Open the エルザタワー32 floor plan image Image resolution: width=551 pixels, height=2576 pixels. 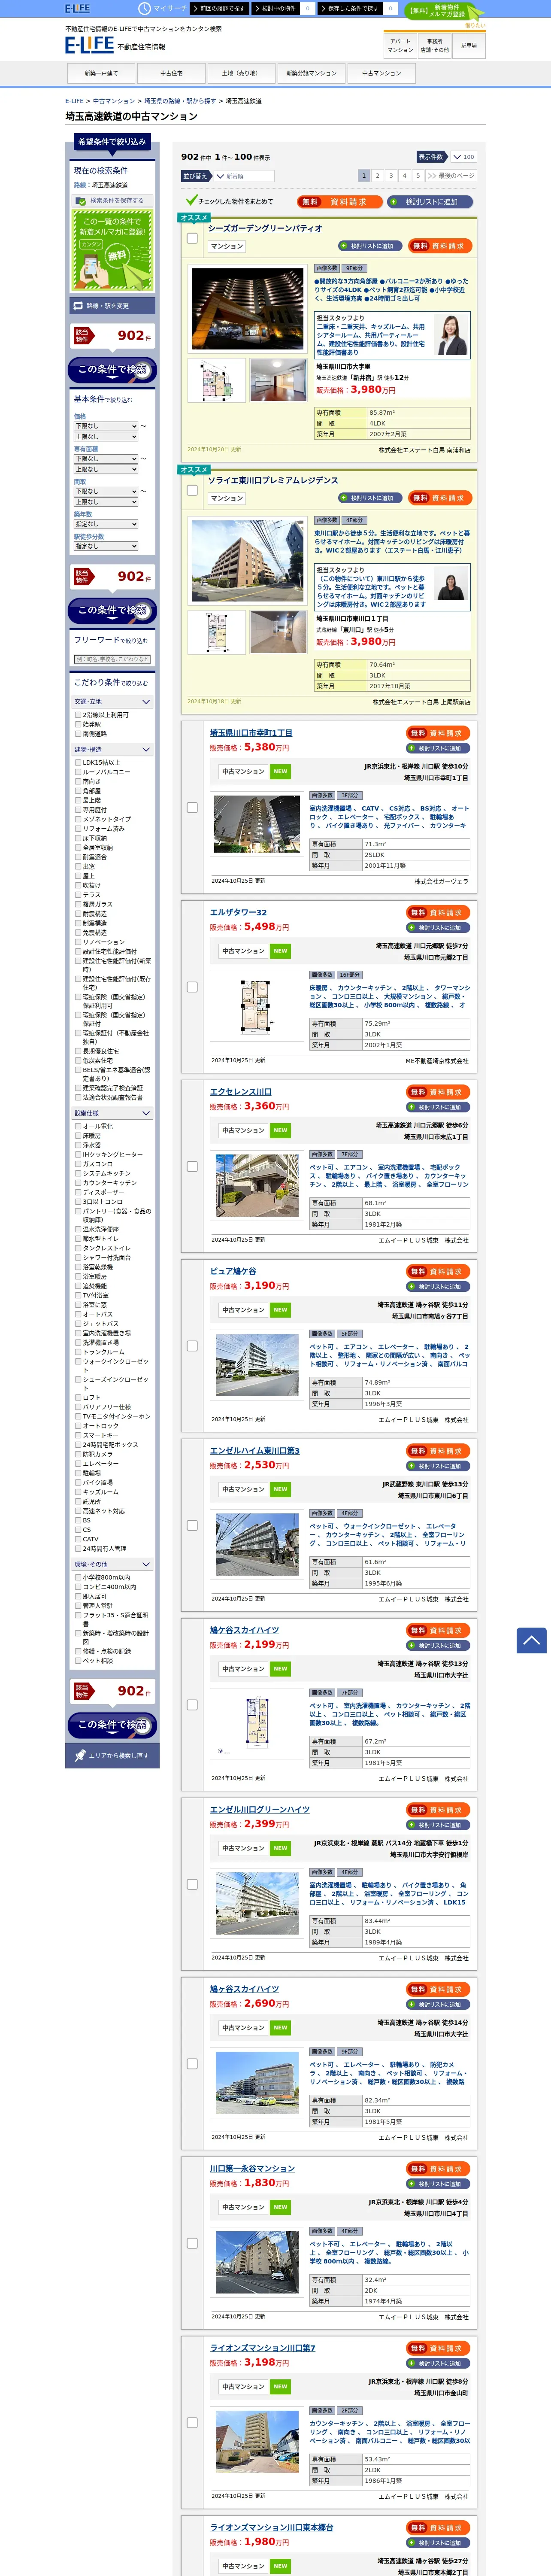coord(256,1005)
